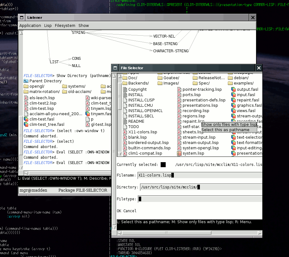Click the Parent Directory icon in Listener
Screen dimensions: 289x257
tap(26, 81)
